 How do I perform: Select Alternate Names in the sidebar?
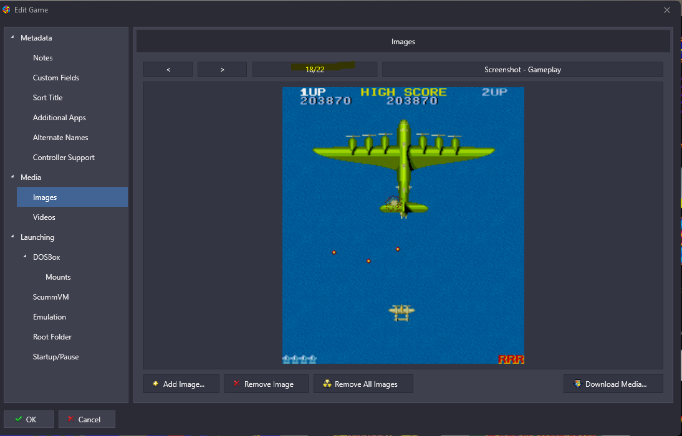(x=60, y=138)
